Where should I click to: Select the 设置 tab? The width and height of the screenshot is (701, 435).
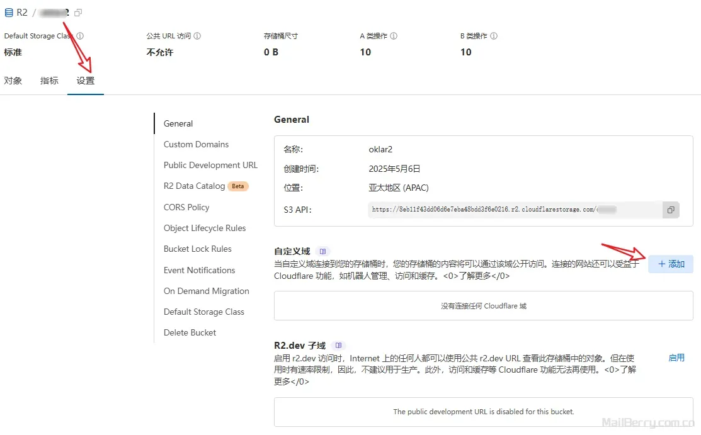coord(86,81)
